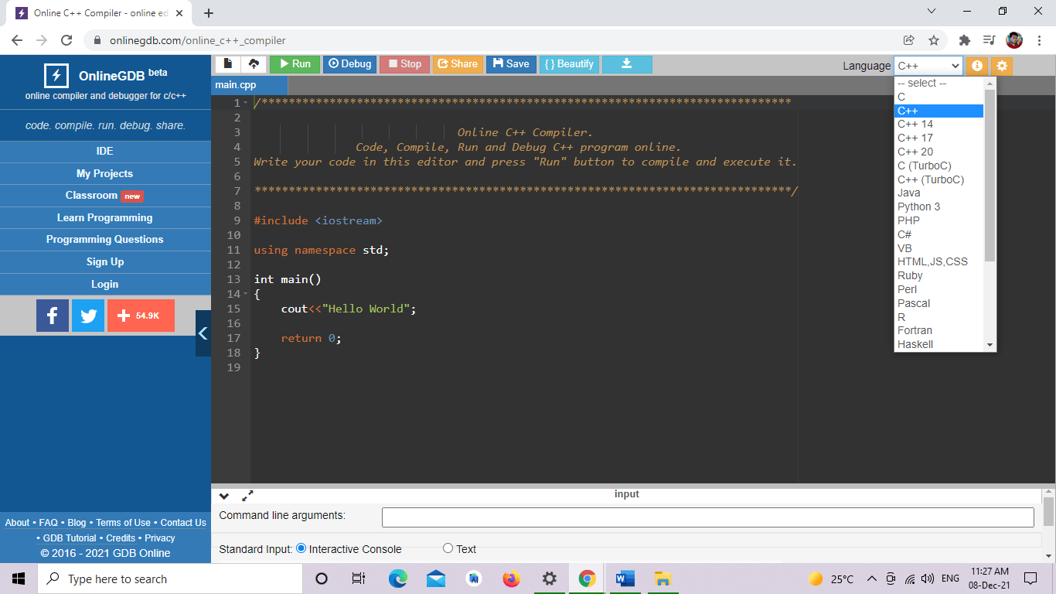1056x594 pixels.
Task: Click the New File icon in toolbar
Action: (x=227, y=64)
